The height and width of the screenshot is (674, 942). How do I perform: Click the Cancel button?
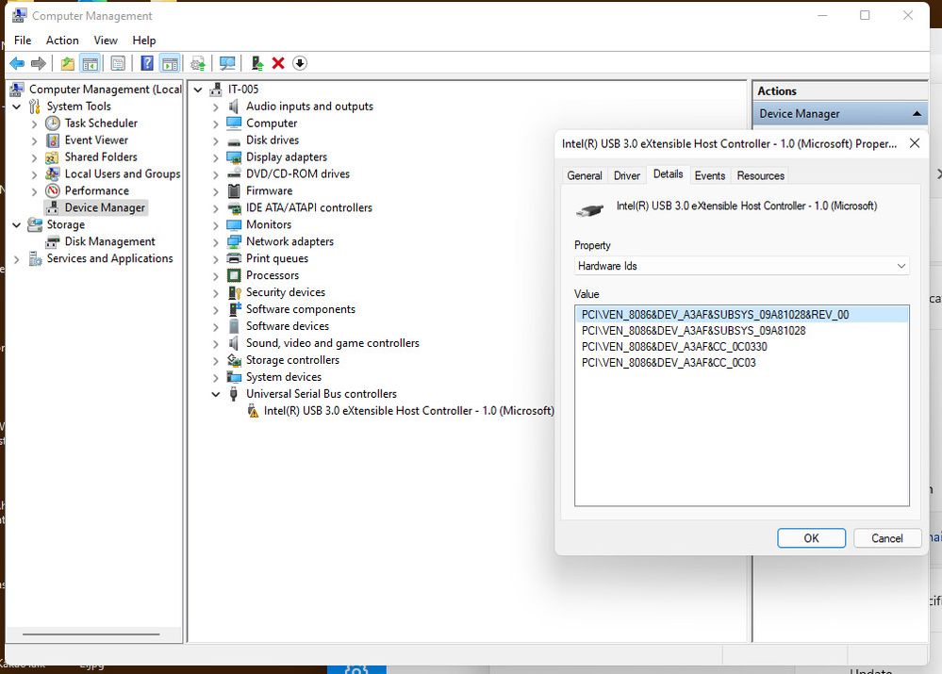pos(886,538)
